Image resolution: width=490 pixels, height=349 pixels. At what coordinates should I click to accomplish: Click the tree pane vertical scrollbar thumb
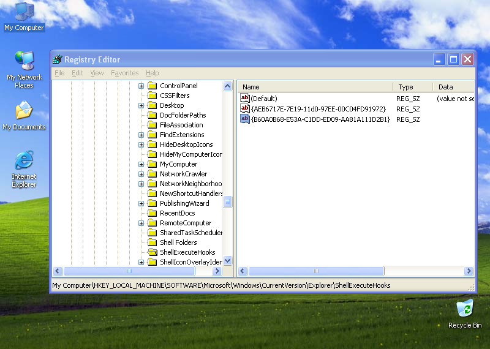pos(227,201)
